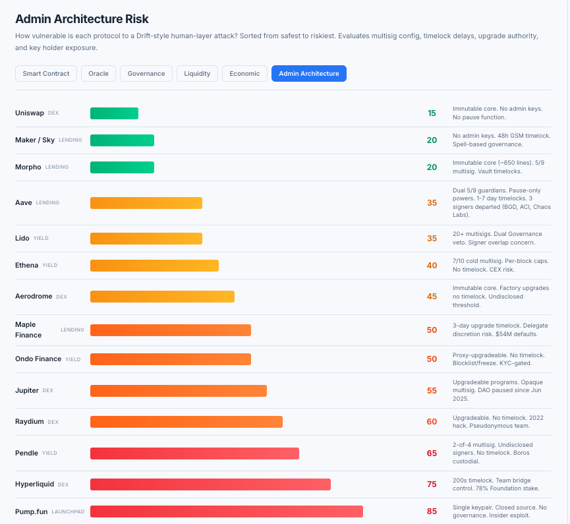Viewport: 570px width, 524px height.
Task: Select the Admin Architecture tab
Action: click(x=308, y=73)
